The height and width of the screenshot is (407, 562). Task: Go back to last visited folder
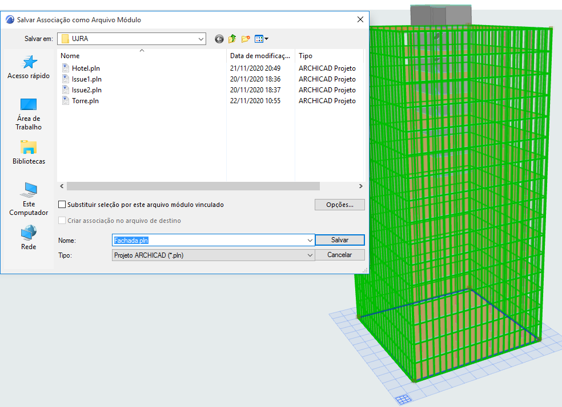(x=219, y=39)
